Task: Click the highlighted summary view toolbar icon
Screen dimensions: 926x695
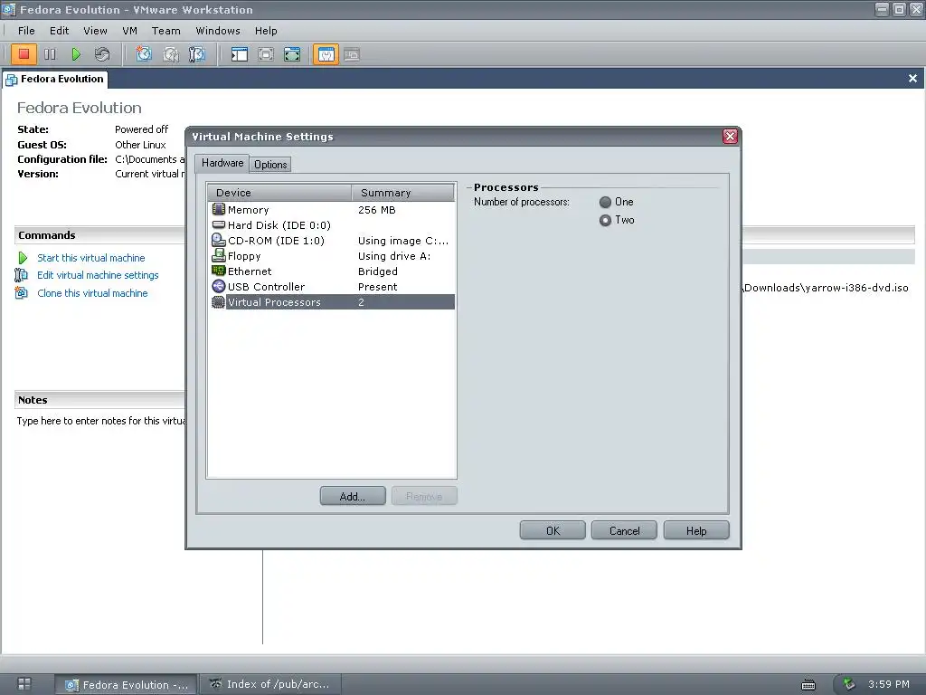Action: click(326, 54)
